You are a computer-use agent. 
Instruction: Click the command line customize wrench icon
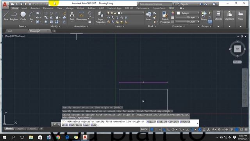pyautogui.click(x=59, y=124)
